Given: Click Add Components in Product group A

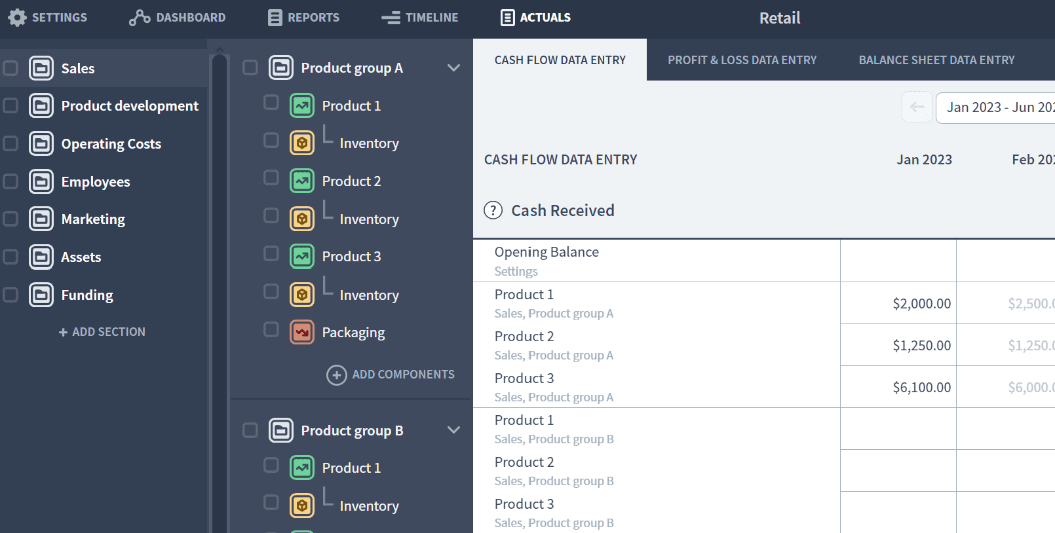Looking at the screenshot, I should point(391,375).
